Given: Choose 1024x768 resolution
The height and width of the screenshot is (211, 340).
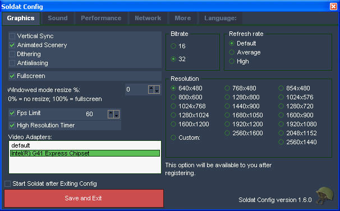Looking at the screenshot, I should 173,106.
